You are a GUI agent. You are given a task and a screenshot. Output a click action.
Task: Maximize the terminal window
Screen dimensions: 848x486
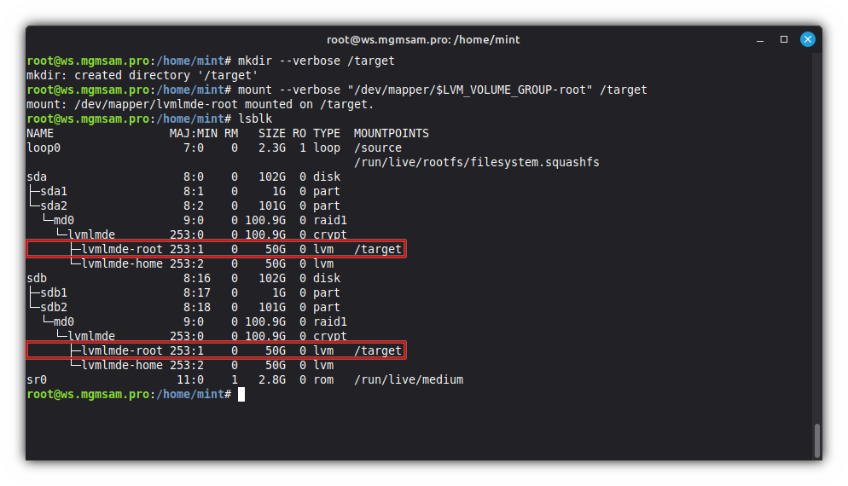[x=784, y=39]
